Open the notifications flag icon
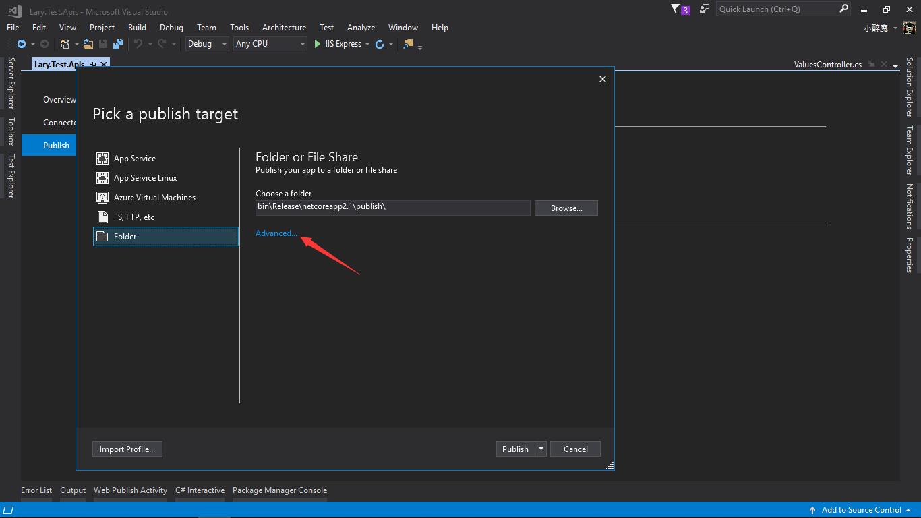Screen dimensions: 921x518 coord(676,9)
